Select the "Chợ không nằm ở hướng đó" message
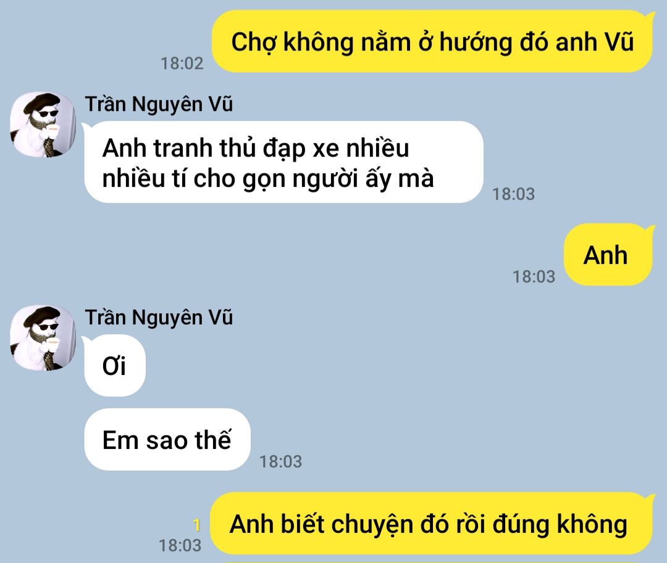This screenshot has height=563, width=667. [432, 41]
